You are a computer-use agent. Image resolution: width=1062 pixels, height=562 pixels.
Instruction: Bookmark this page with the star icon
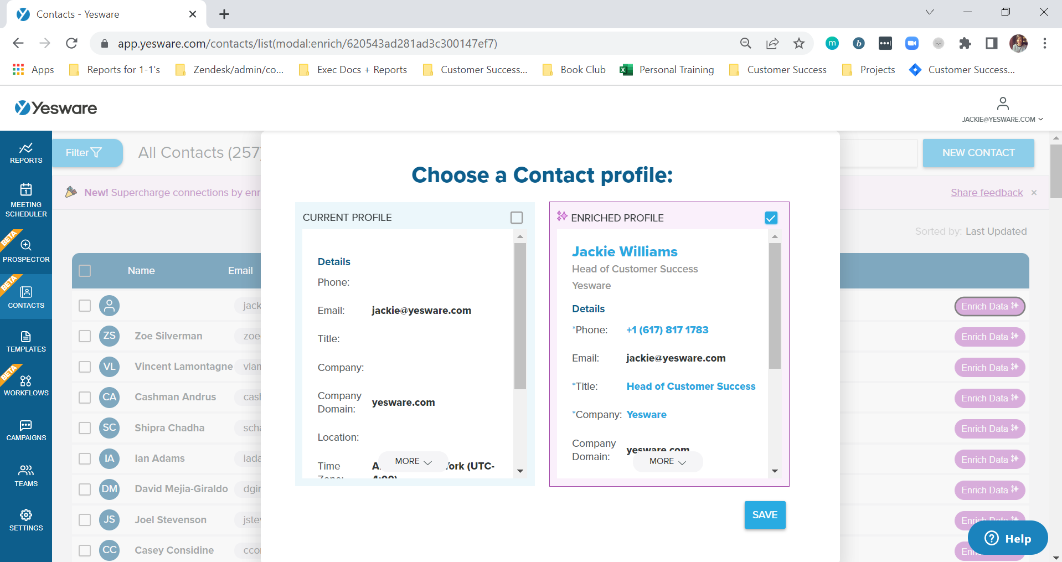point(798,43)
